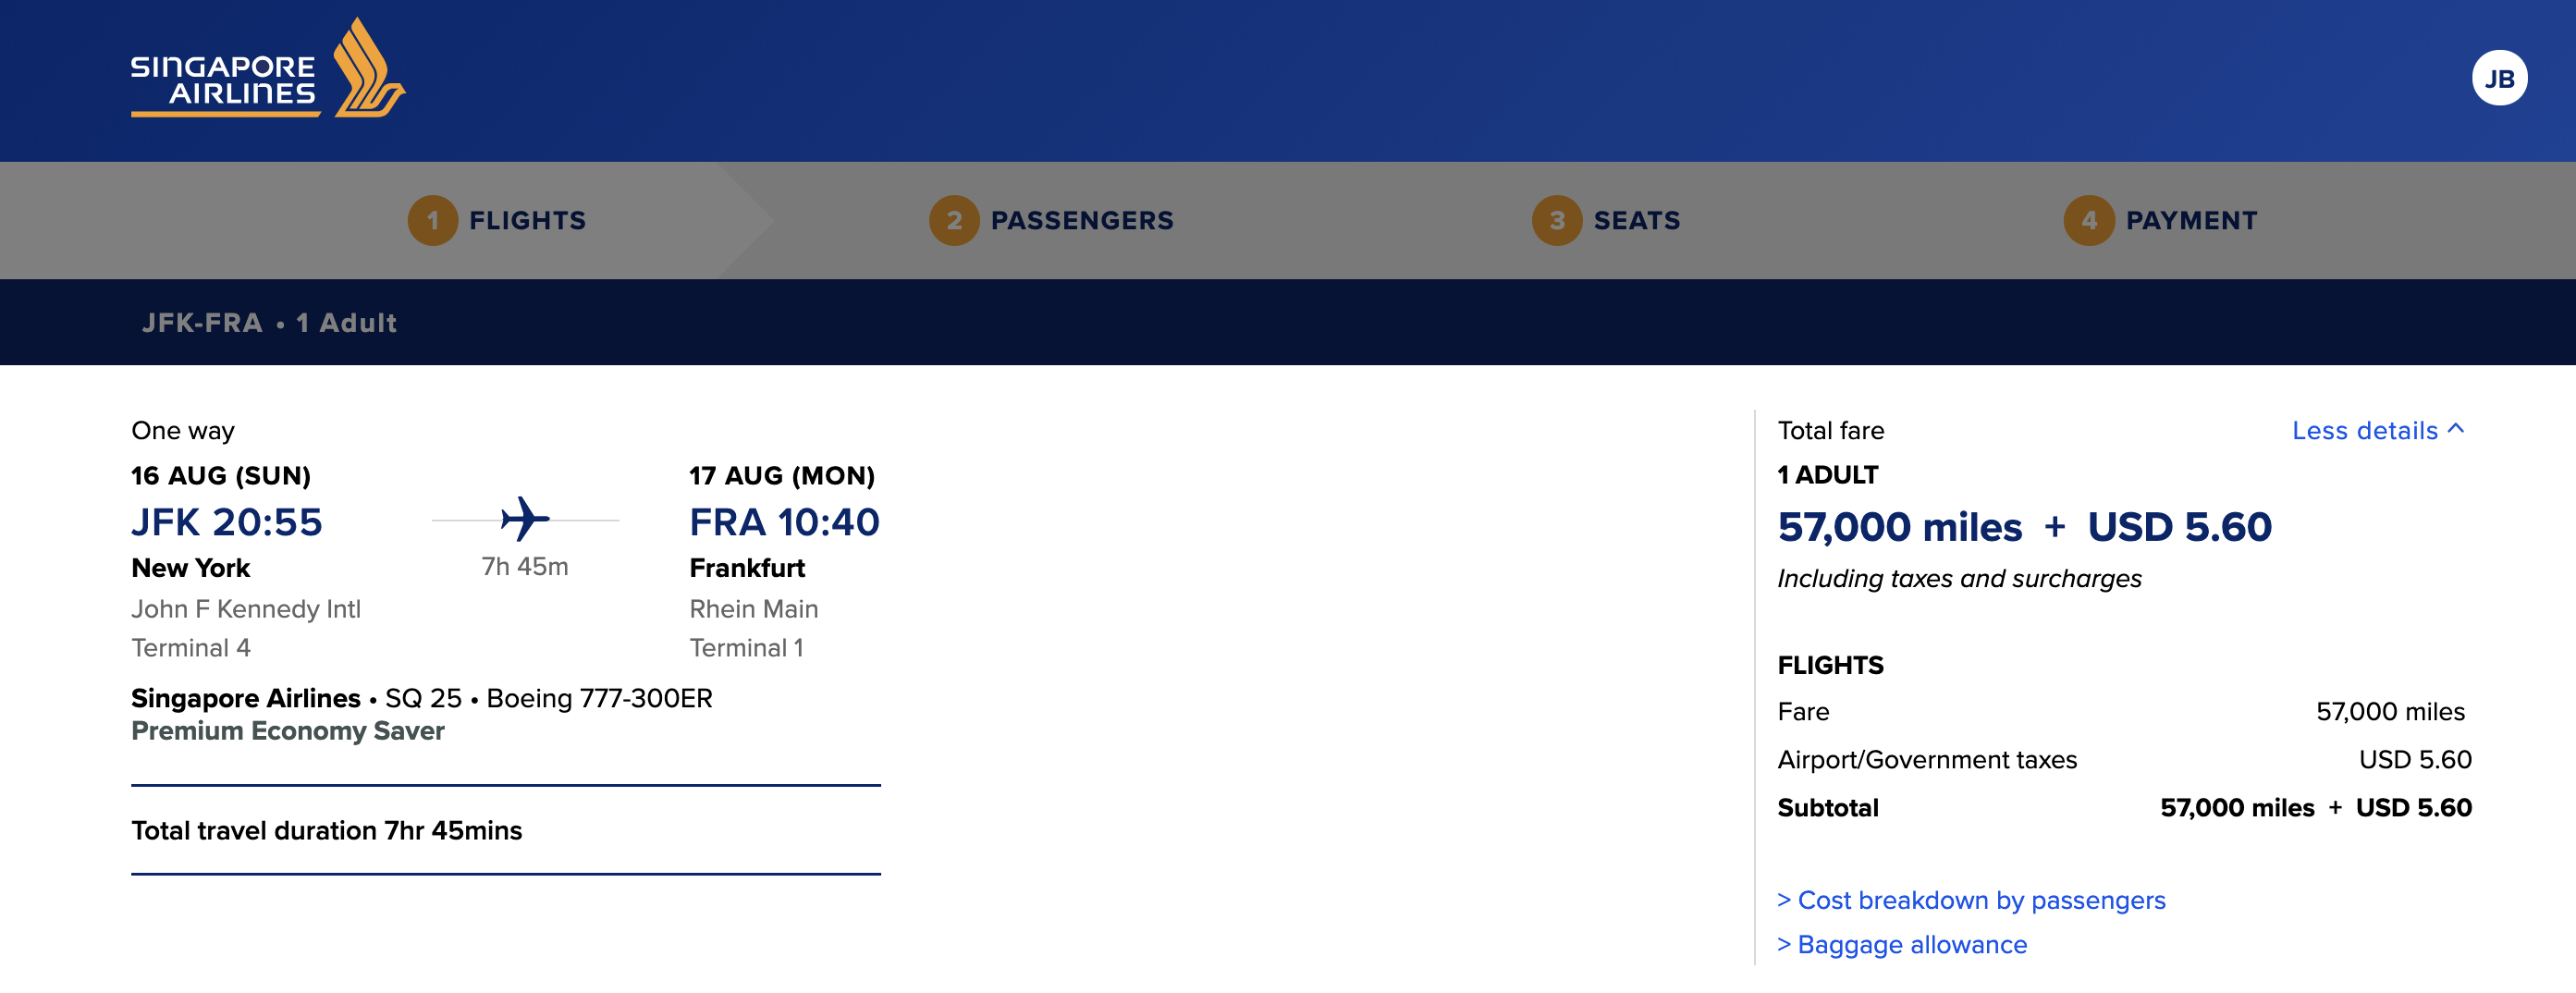Switch to the FLIGHTS step
Screen dimensions: 2576x993
click(x=528, y=220)
